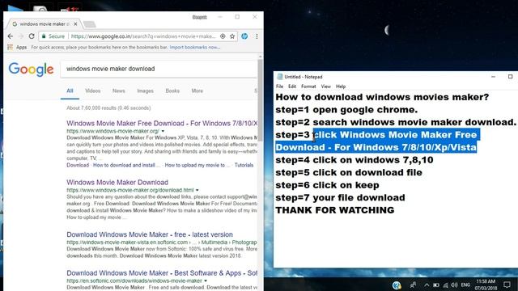Click the green Secure padlock icon
Viewport: 518px width, 291px height.
click(x=44, y=36)
